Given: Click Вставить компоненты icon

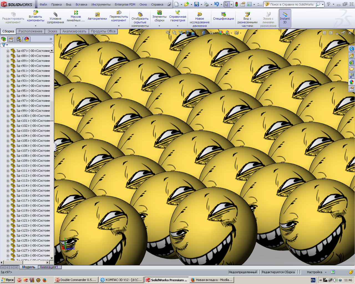Looking at the screenshot, I should tap(35, 17).
